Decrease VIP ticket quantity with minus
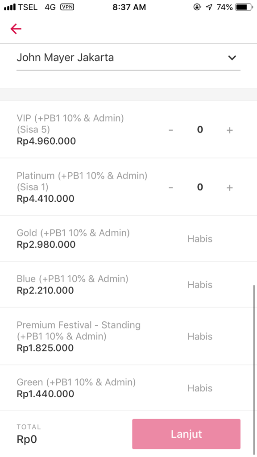 point(171,130)
